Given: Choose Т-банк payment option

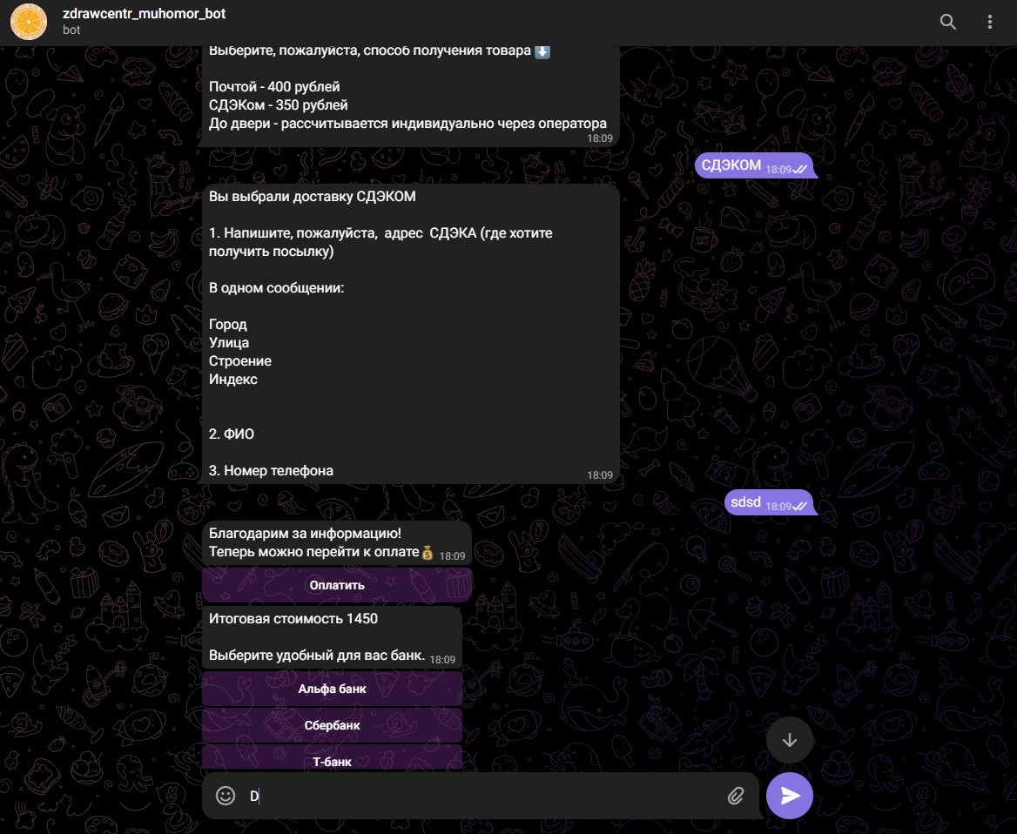Looking at the screenshot, I should point(332,761).
